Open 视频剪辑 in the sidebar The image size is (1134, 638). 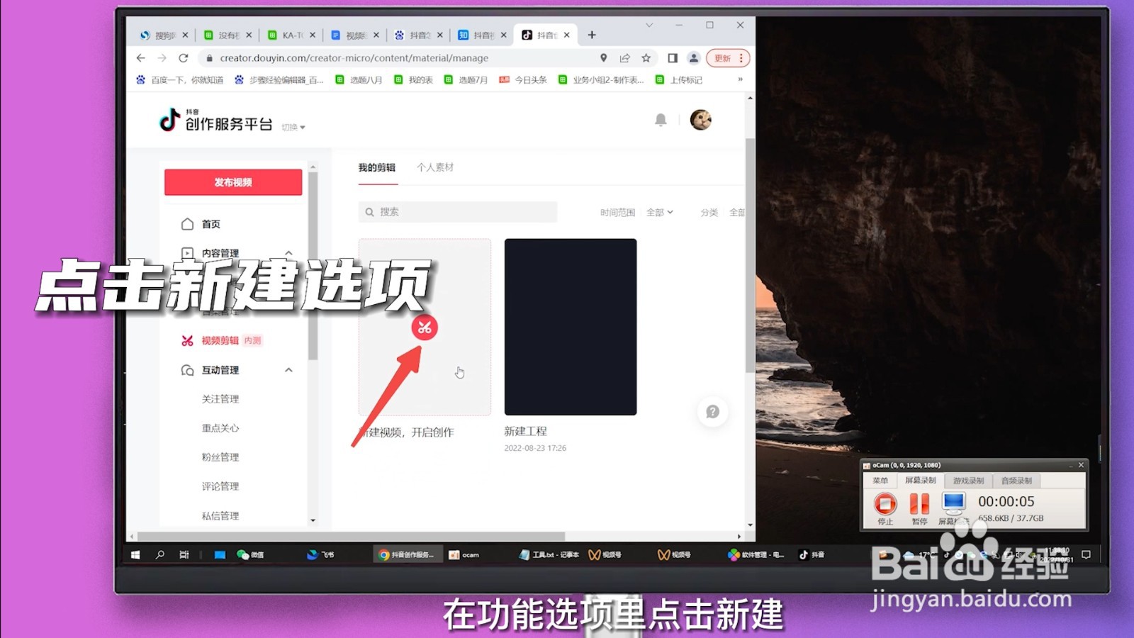pyautogui.click(x=220, y=341)
